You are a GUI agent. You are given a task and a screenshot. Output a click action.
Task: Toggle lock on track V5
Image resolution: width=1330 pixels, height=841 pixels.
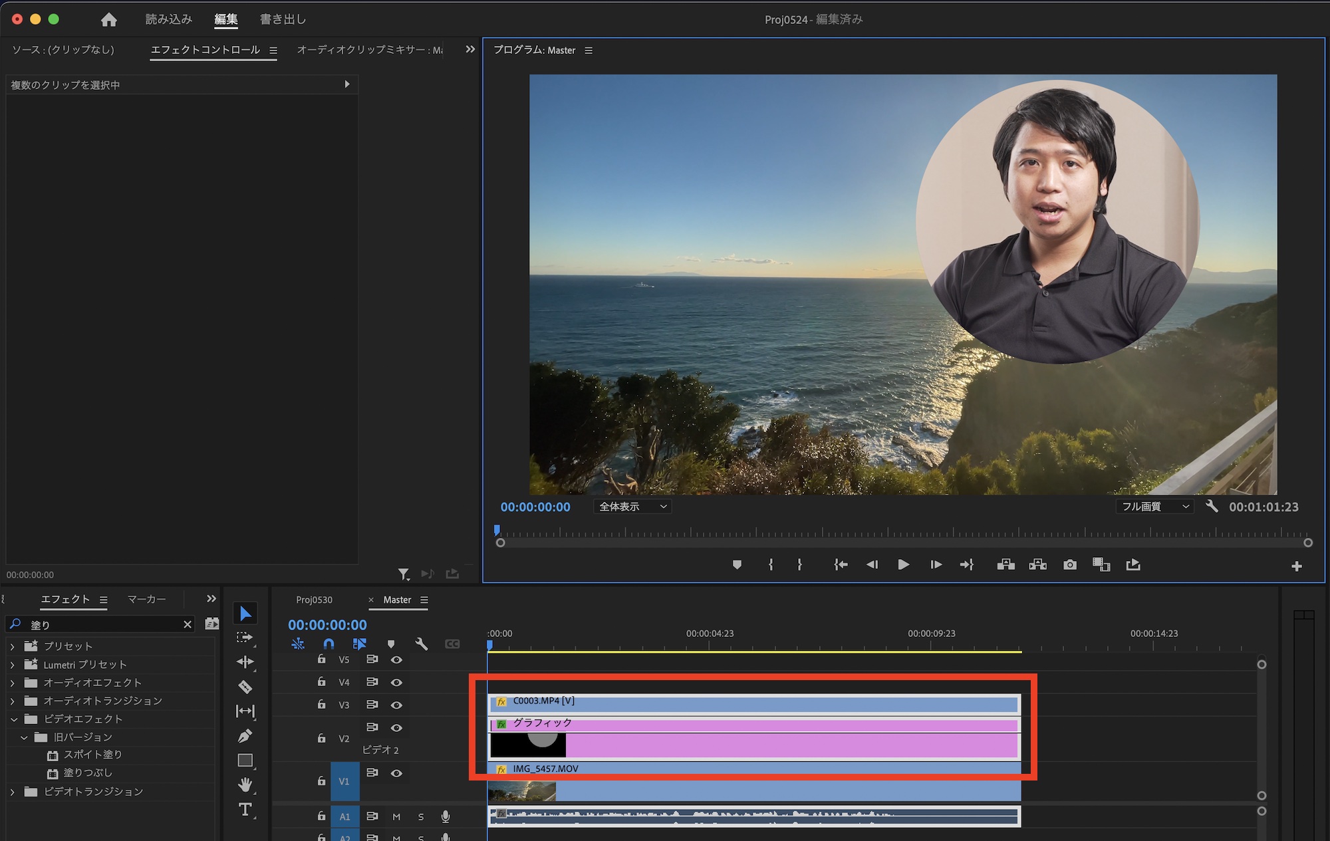(x=321, y=660)
